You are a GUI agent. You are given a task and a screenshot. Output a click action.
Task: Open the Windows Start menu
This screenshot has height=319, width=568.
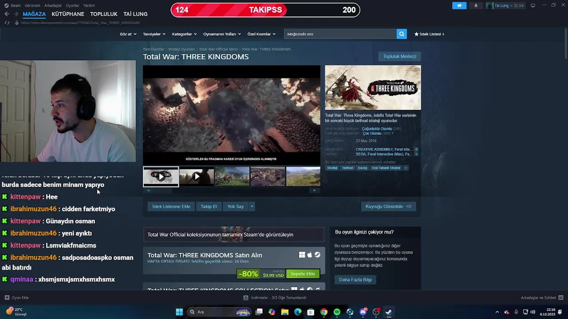tap(179, 312)
